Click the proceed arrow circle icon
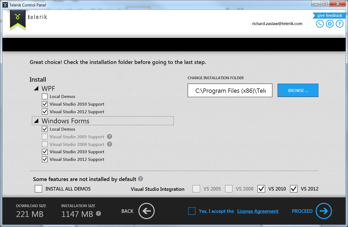The height and width of the screenshot is (227, 348). (324, 211)
